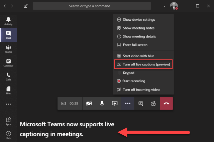Screen dimensions: 214x142
Task: Open the profile avatar menu
Action: 174,6
